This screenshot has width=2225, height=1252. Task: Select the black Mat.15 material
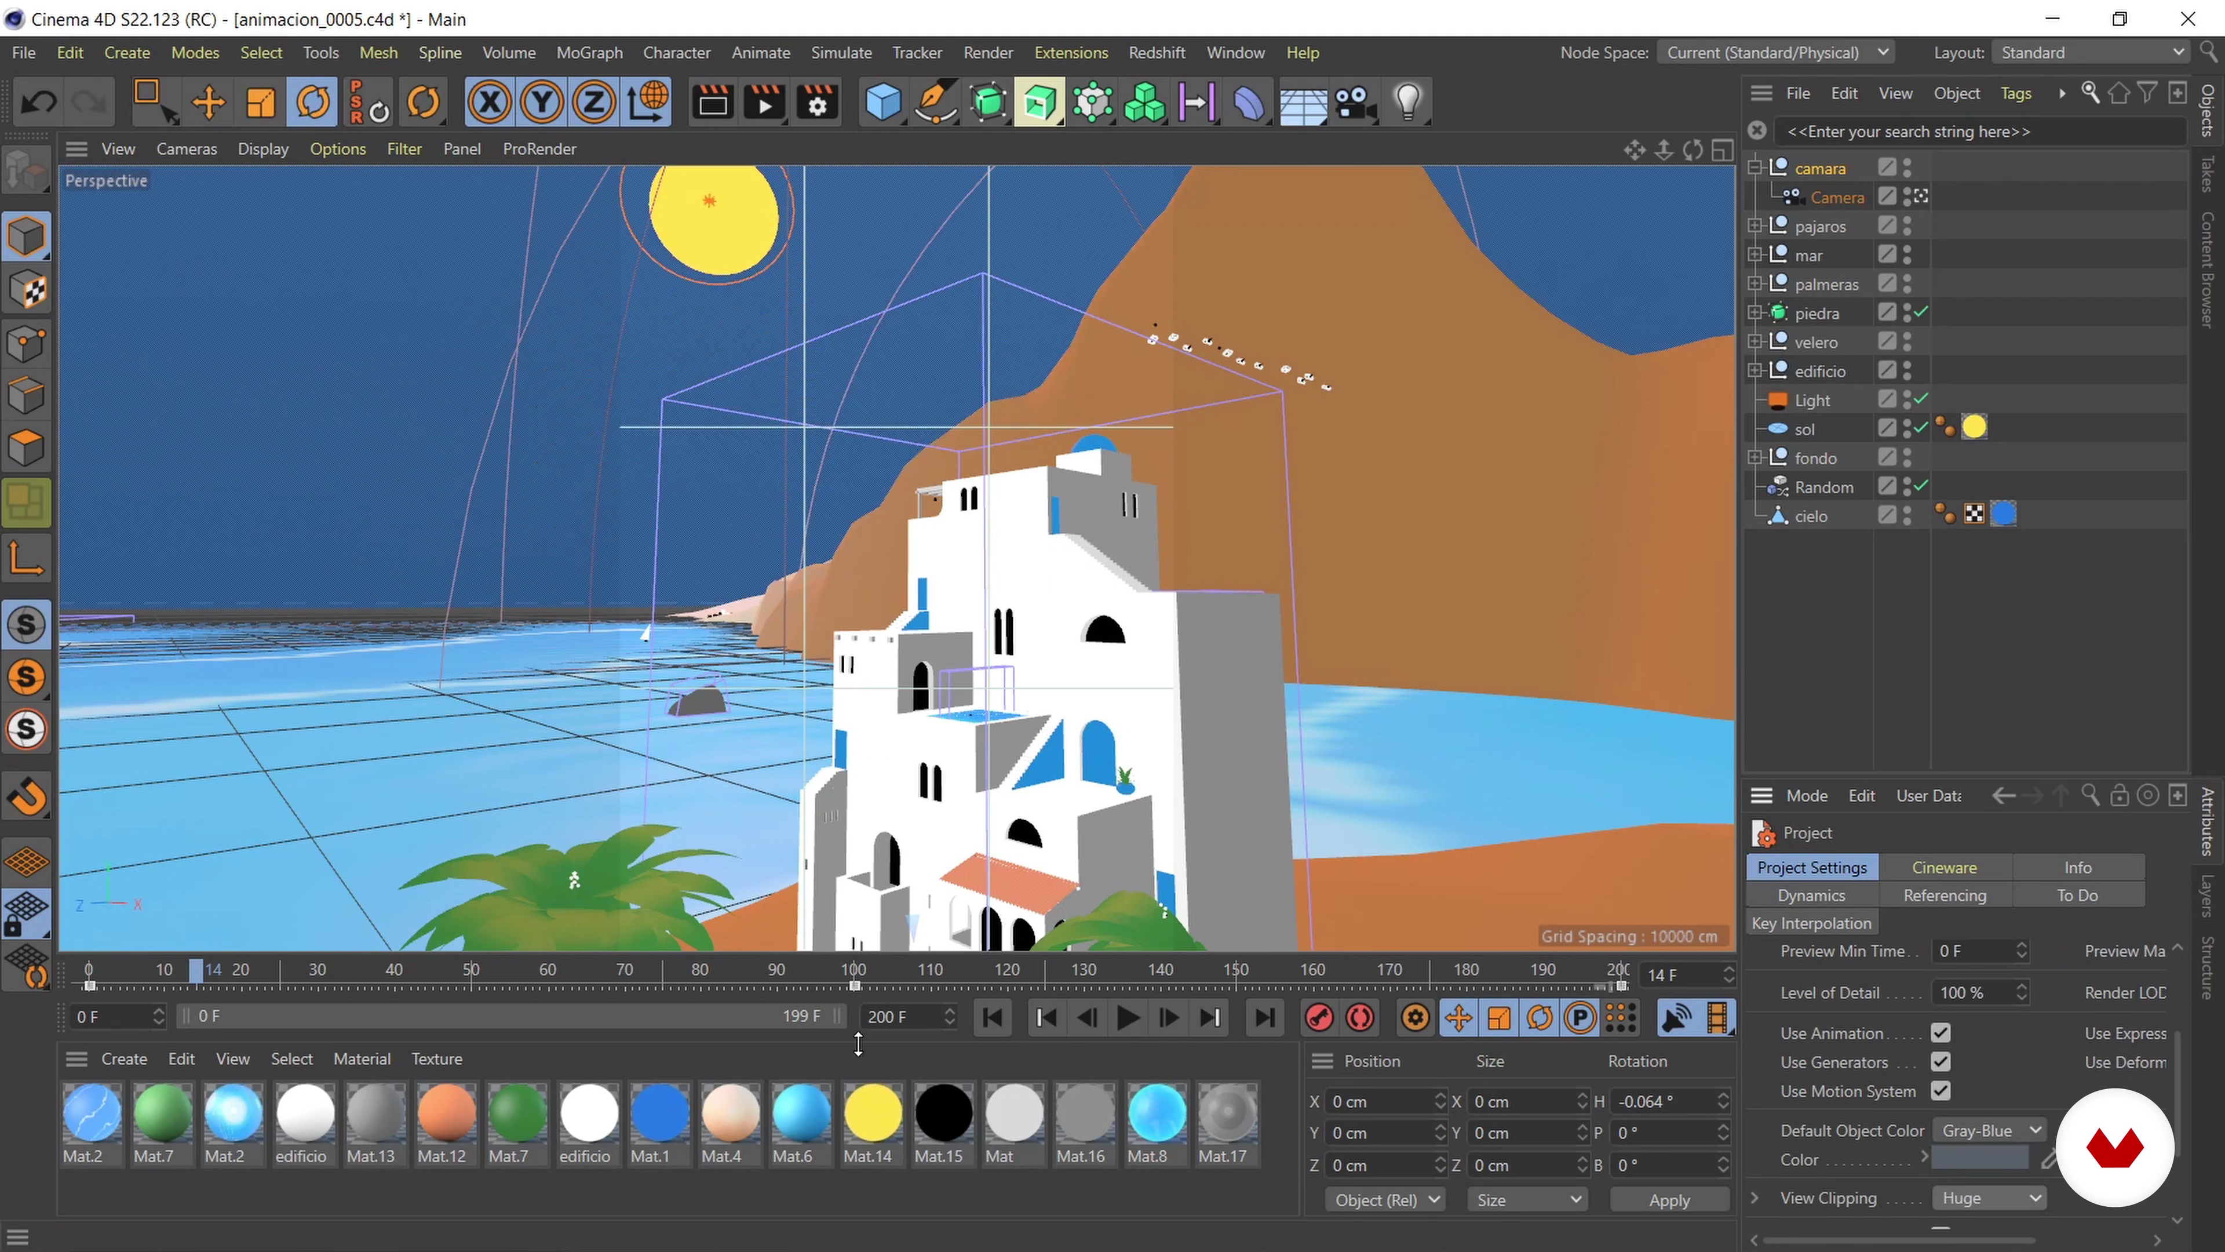pos(942,1124)
